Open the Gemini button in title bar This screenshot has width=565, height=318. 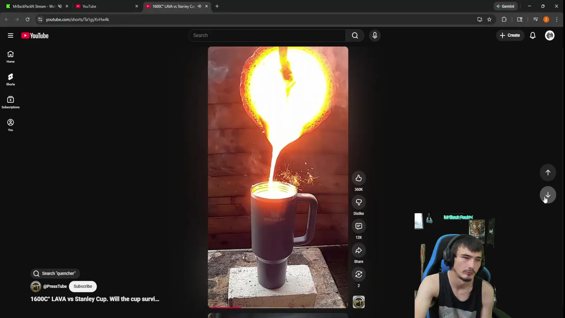click(x=505, y=6)
